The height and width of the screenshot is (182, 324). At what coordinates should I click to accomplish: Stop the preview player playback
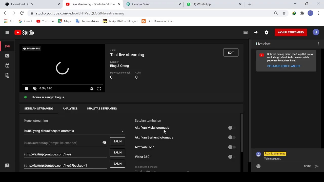(x=27, y=88)
